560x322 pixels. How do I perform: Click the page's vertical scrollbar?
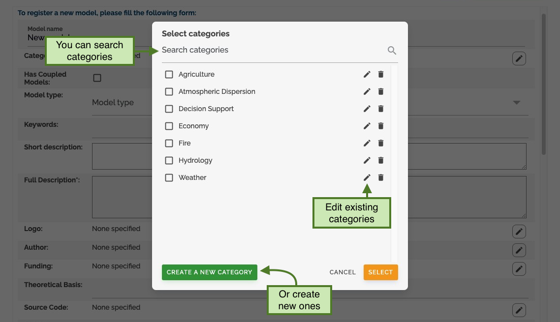544,84
